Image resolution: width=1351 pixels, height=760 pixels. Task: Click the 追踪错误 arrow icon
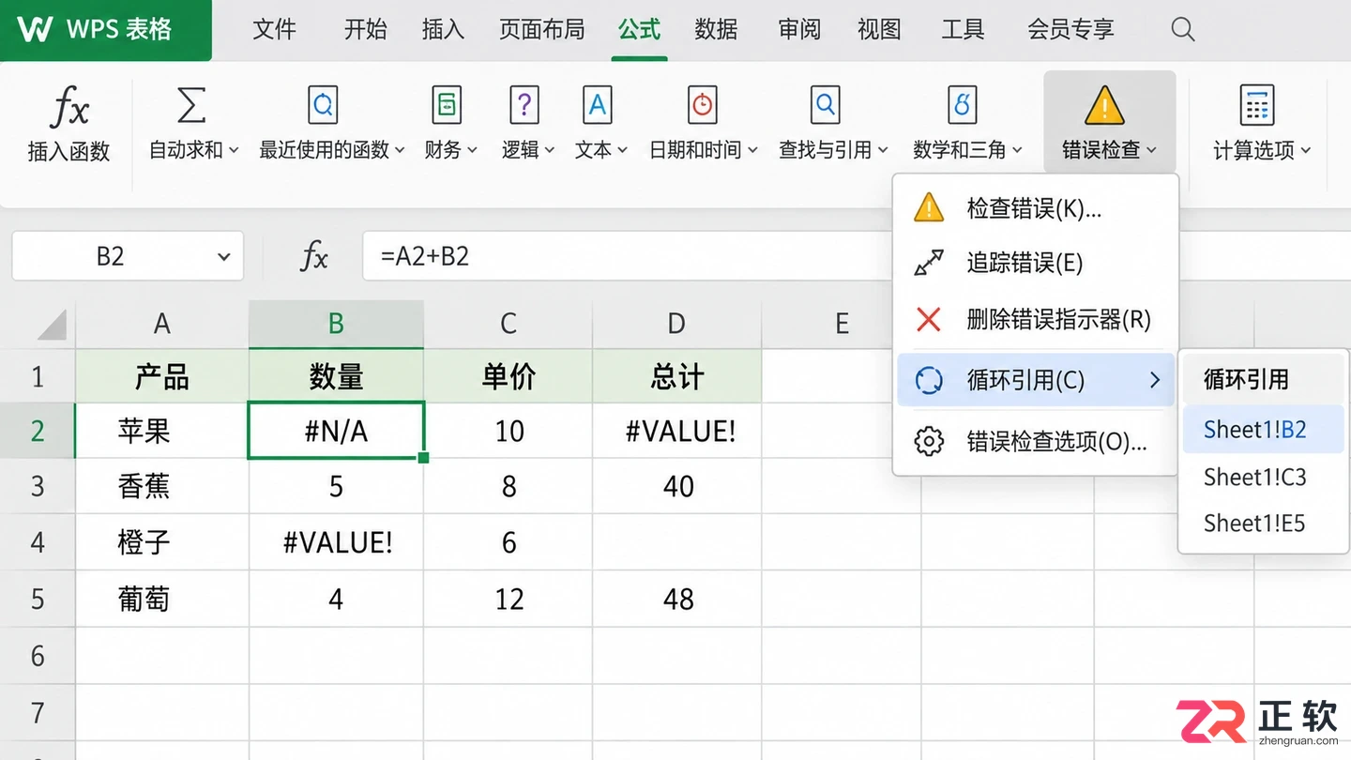click(929, 264)
